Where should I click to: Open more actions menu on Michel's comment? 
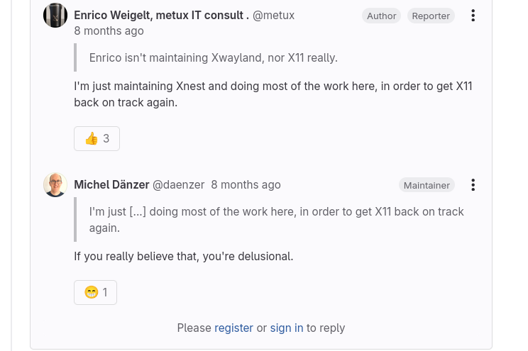473,185
